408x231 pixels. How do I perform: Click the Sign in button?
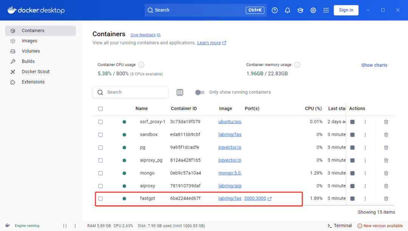click(346, 10)
